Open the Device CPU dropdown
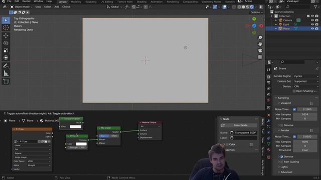 click(306, 86)
